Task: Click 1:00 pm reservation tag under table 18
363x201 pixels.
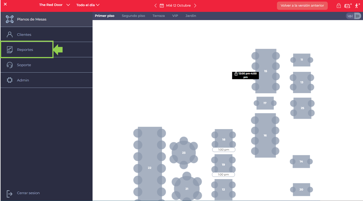Action: coord(224,150)
